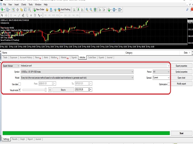The height and width of the screenshot is (144, 193).
Task: Open the Tools menu
Action: 30,4
